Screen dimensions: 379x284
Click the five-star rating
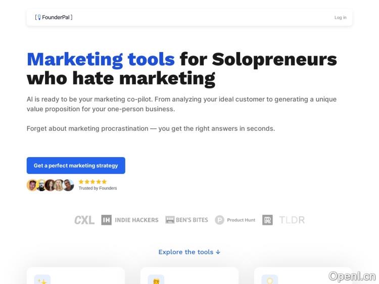coord(92,181)
